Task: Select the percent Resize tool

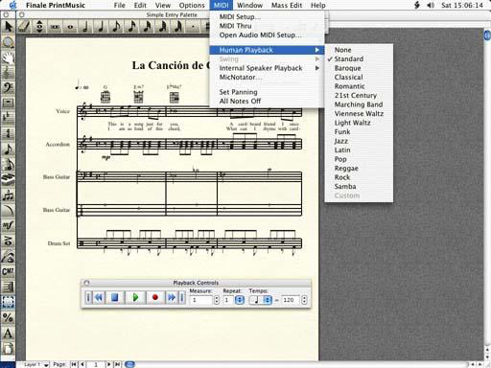Action: coord(8,317)
